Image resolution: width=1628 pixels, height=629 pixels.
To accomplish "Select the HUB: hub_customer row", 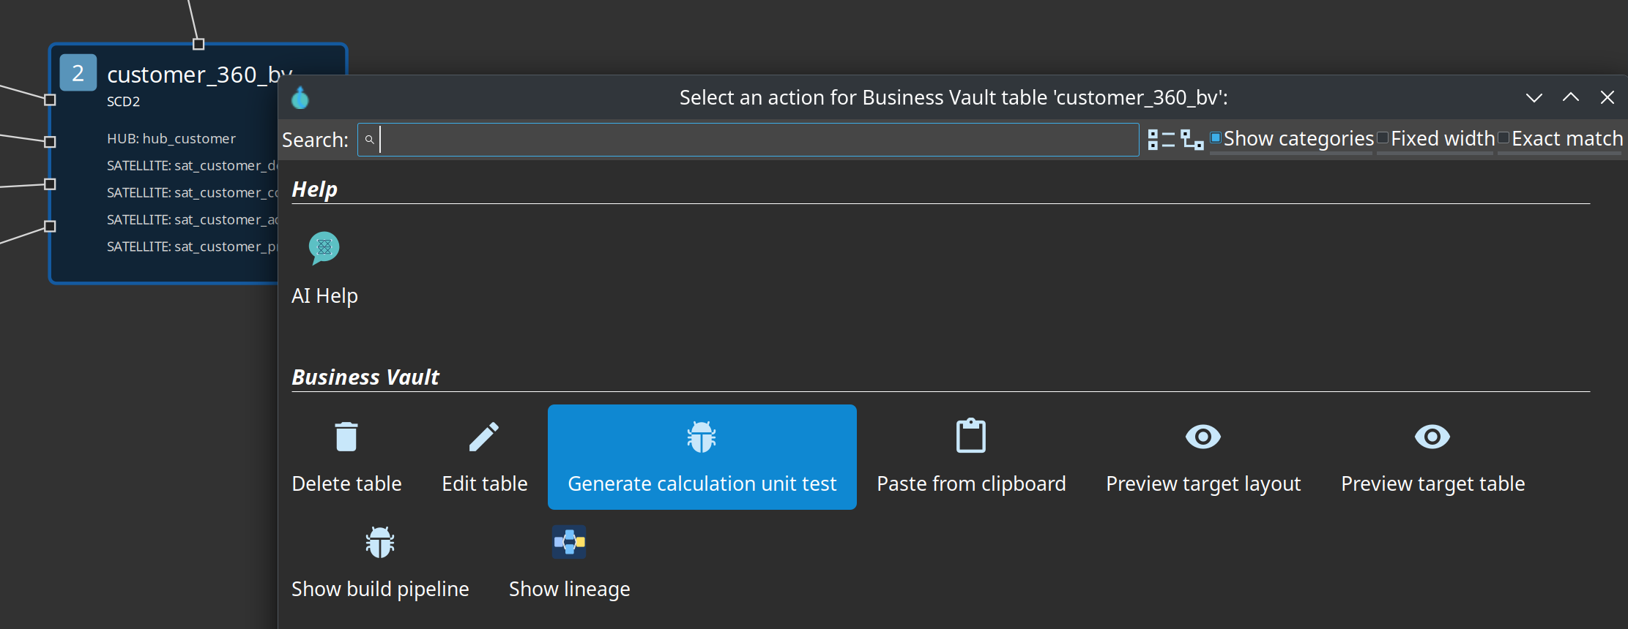I will [x=171, y=139].
